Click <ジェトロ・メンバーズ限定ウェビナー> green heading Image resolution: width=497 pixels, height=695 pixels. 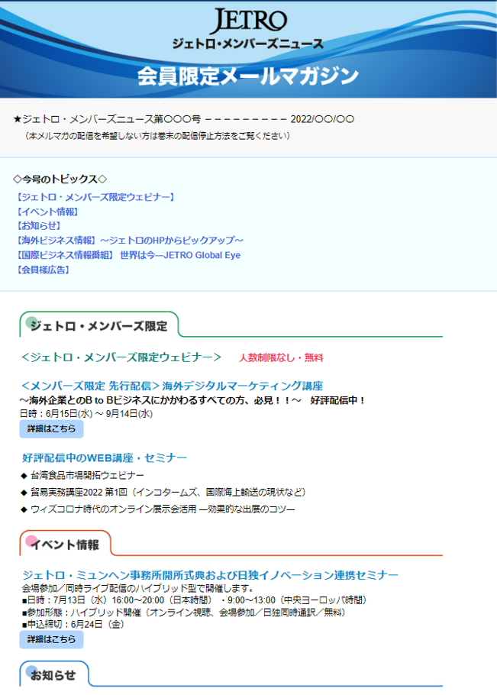coord(121,357)
